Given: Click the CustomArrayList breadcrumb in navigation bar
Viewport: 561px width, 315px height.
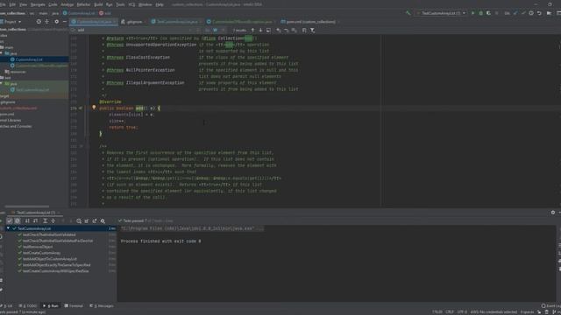Looking at the screenshot, I should 82,13.
